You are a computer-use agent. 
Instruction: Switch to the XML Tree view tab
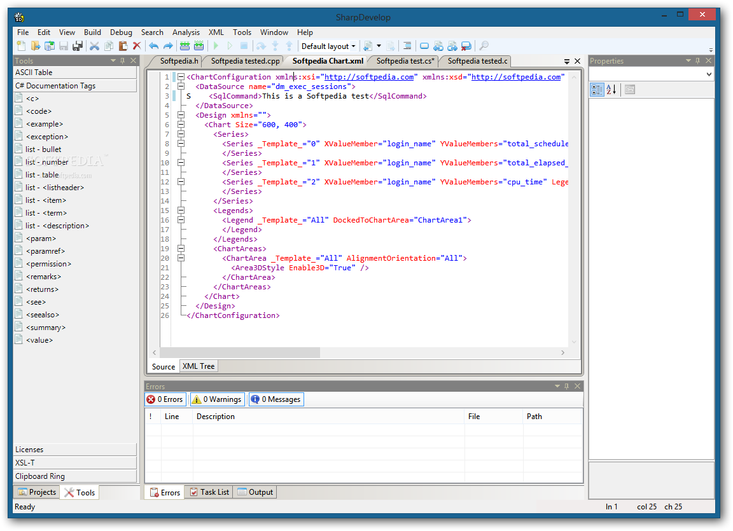(x=199, y=366)
